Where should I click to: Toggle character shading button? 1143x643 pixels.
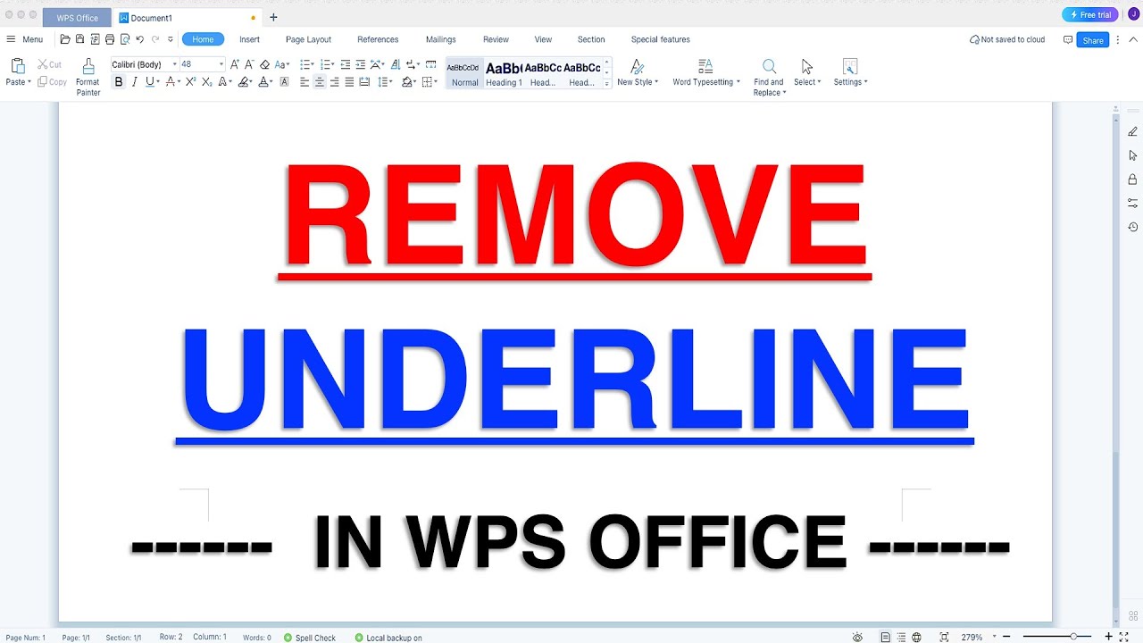point(284,82)
